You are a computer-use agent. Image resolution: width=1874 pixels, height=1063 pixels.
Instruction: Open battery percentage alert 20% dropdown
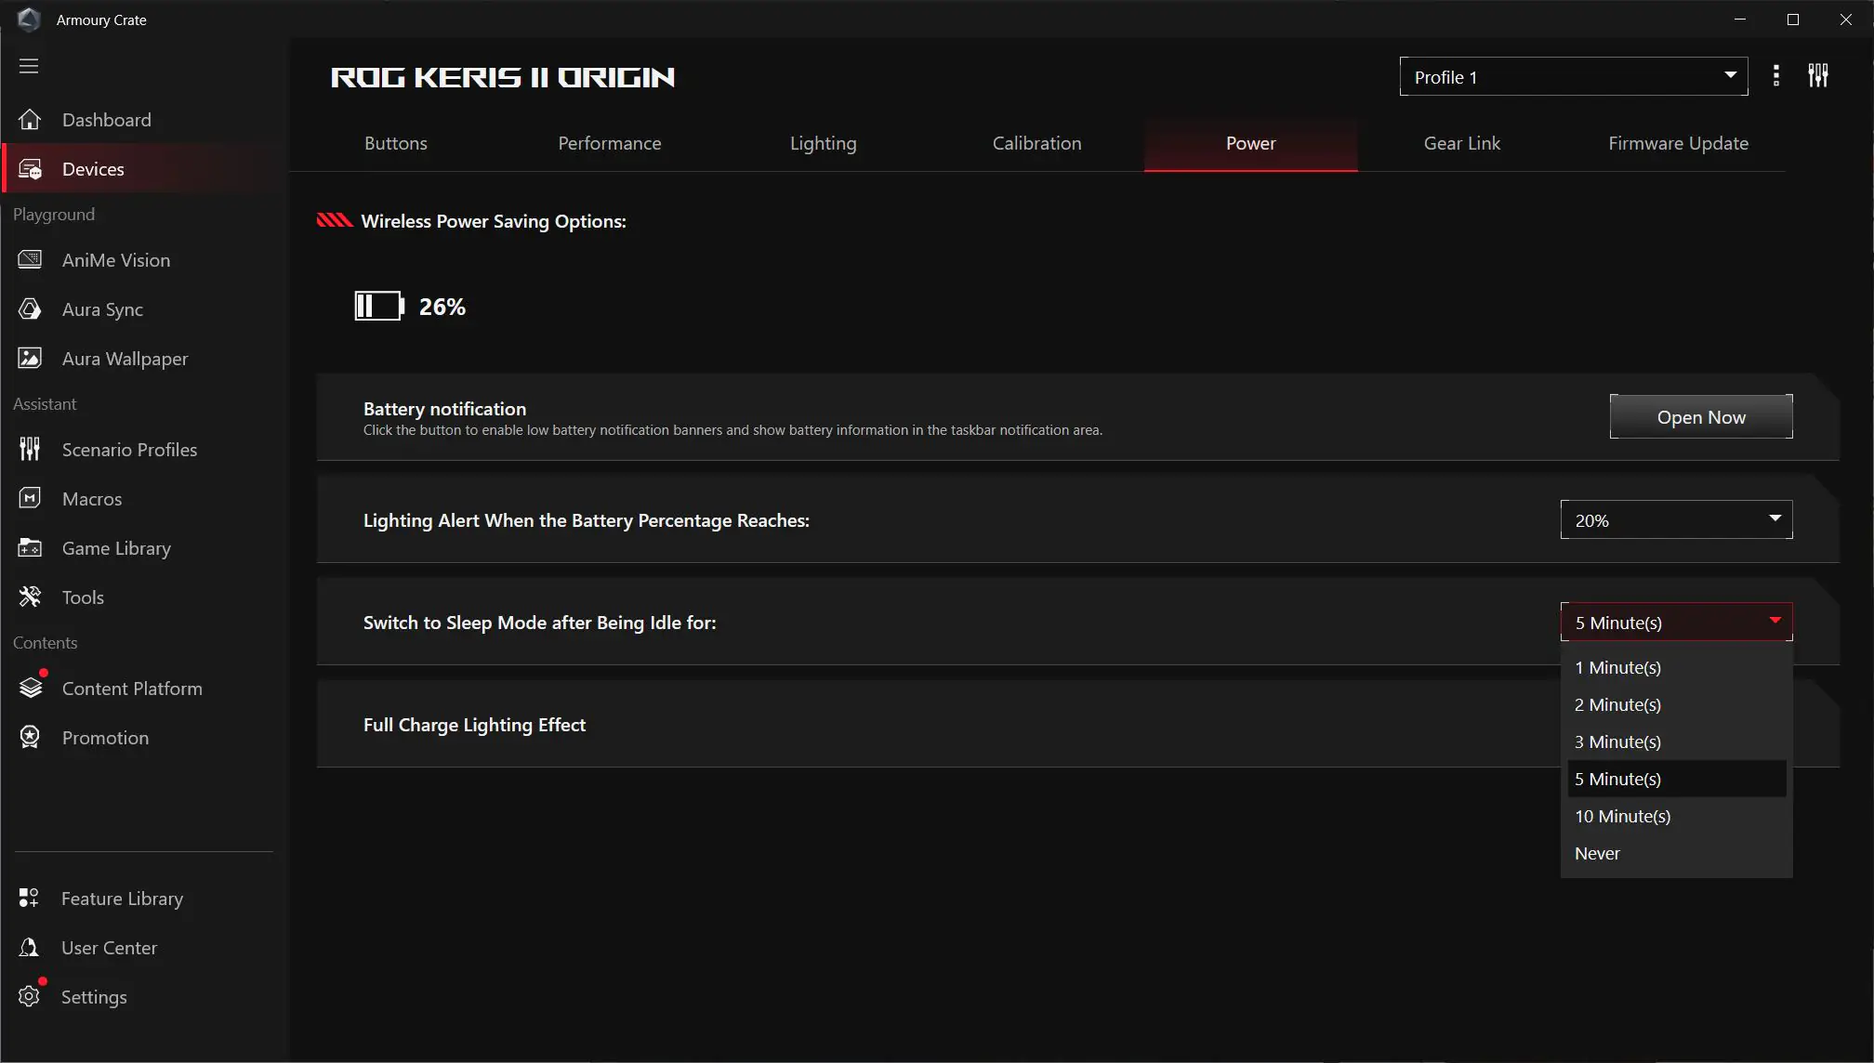click(x=1675, y=520)
